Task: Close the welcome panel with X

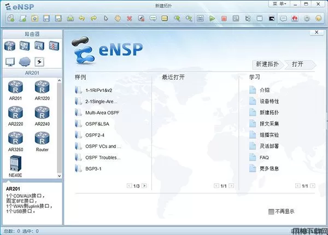Action: pos(317,32)
